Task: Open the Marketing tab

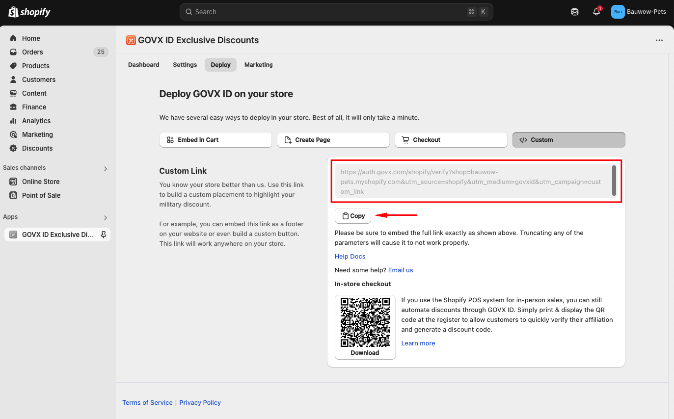Action: point(259,65)
